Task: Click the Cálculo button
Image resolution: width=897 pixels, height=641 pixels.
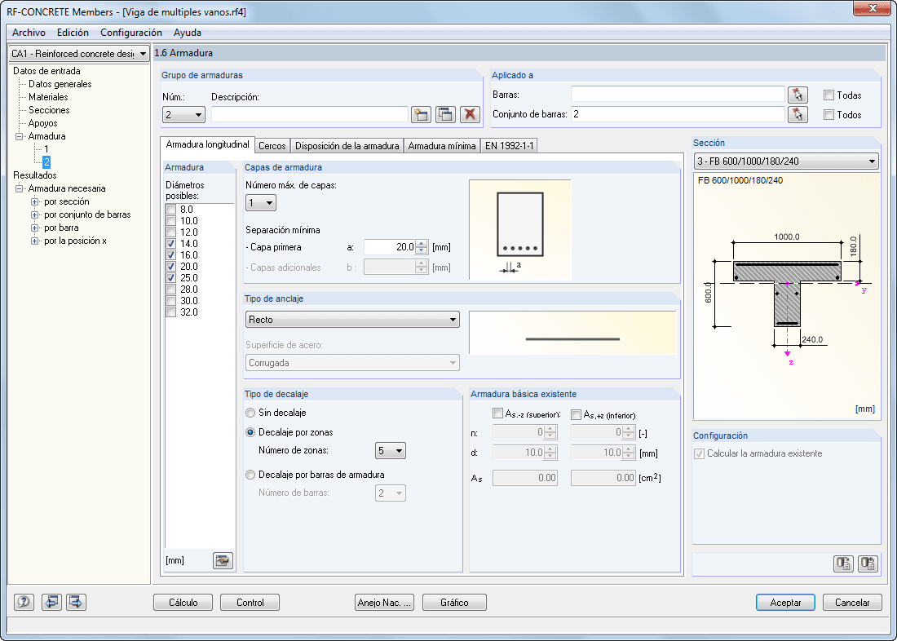Action: tap(183, 603)
